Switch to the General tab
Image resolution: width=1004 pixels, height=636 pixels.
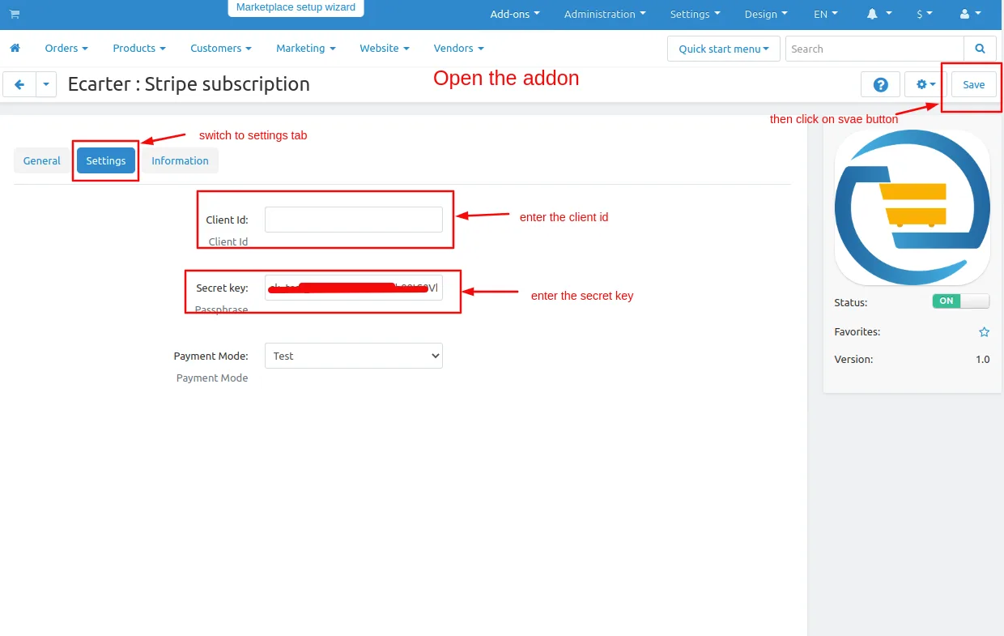42,160
